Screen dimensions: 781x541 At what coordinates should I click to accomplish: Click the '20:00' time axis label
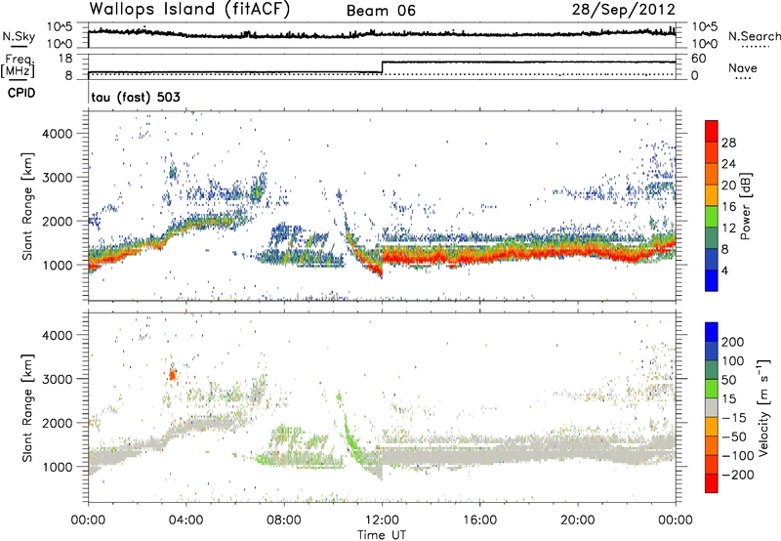(x=578, y=520)
